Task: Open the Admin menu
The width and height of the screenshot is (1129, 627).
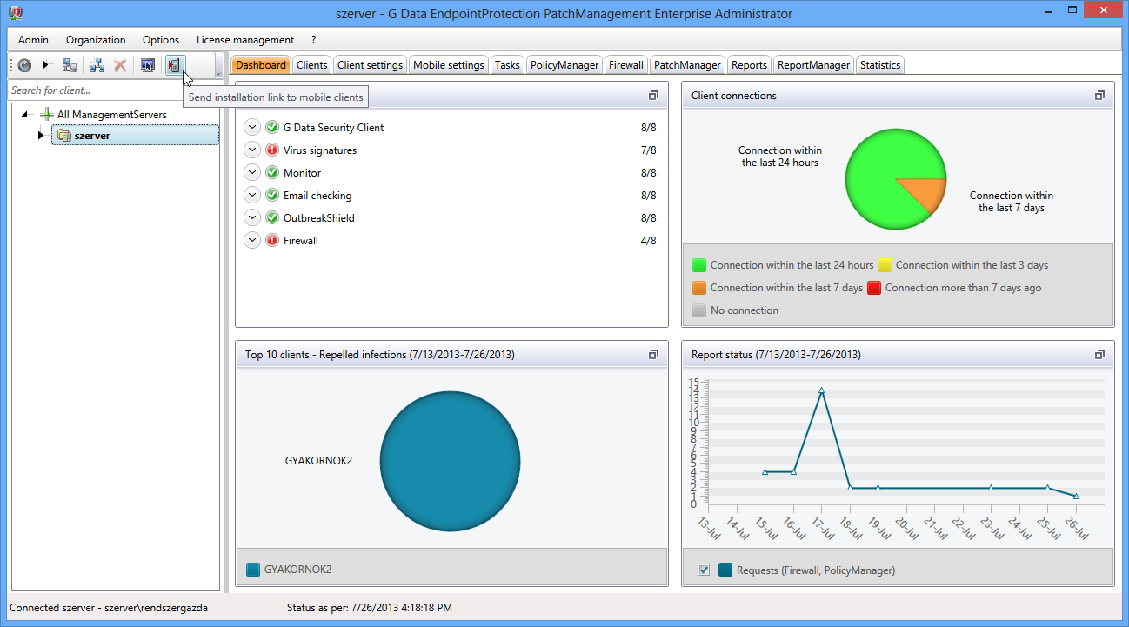Action: pyautogui.click(x=33, y=40)
